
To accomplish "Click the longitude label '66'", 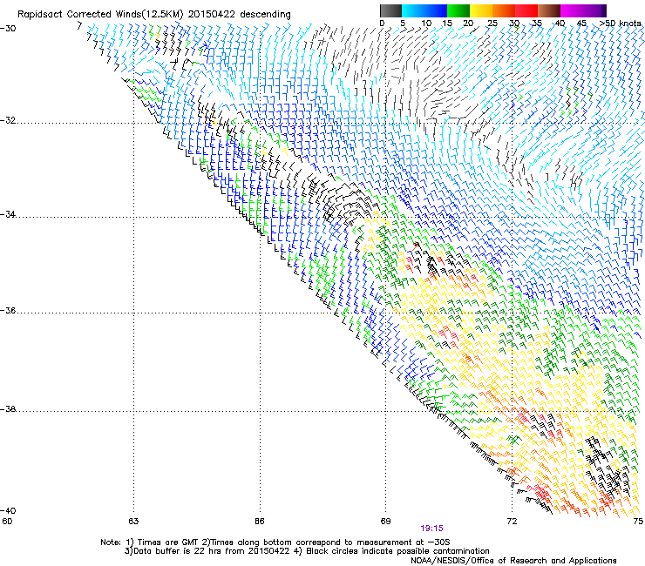I will click(x=260, y=522).
